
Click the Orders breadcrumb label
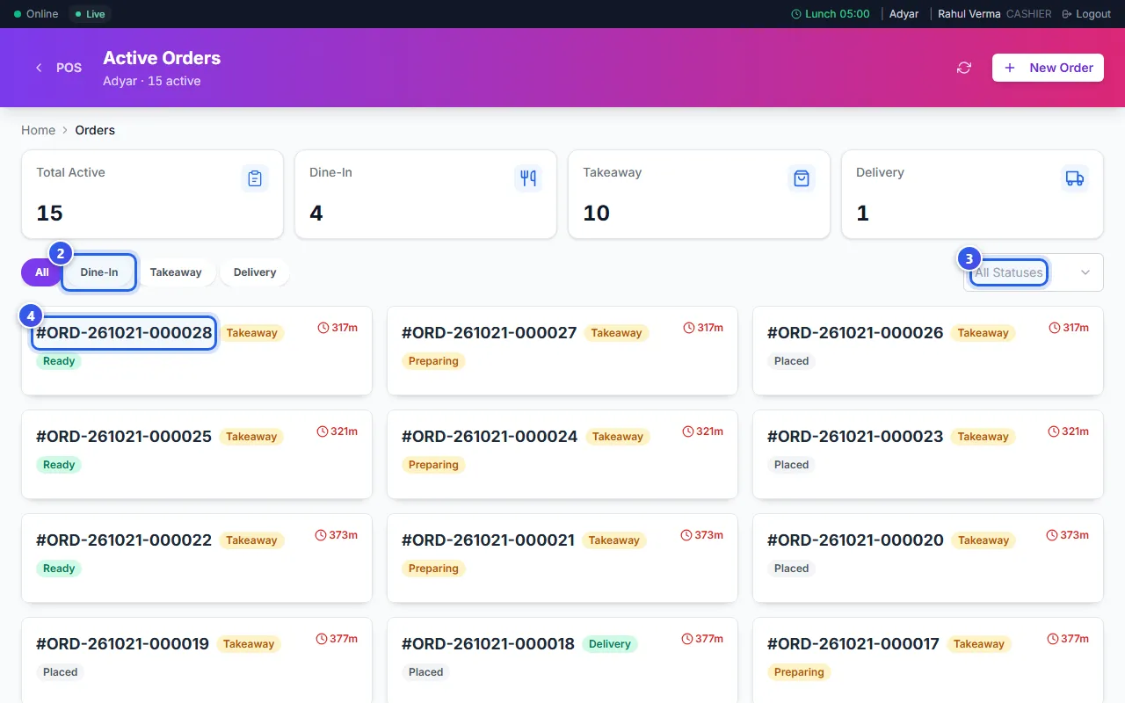95,130
